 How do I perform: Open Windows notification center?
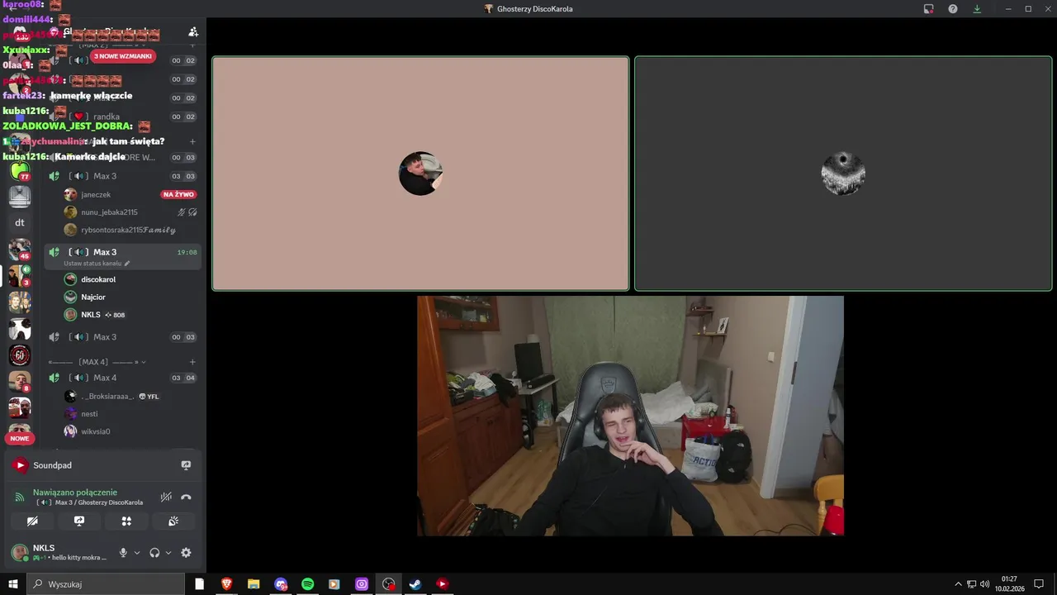(x=1039, y=584)
